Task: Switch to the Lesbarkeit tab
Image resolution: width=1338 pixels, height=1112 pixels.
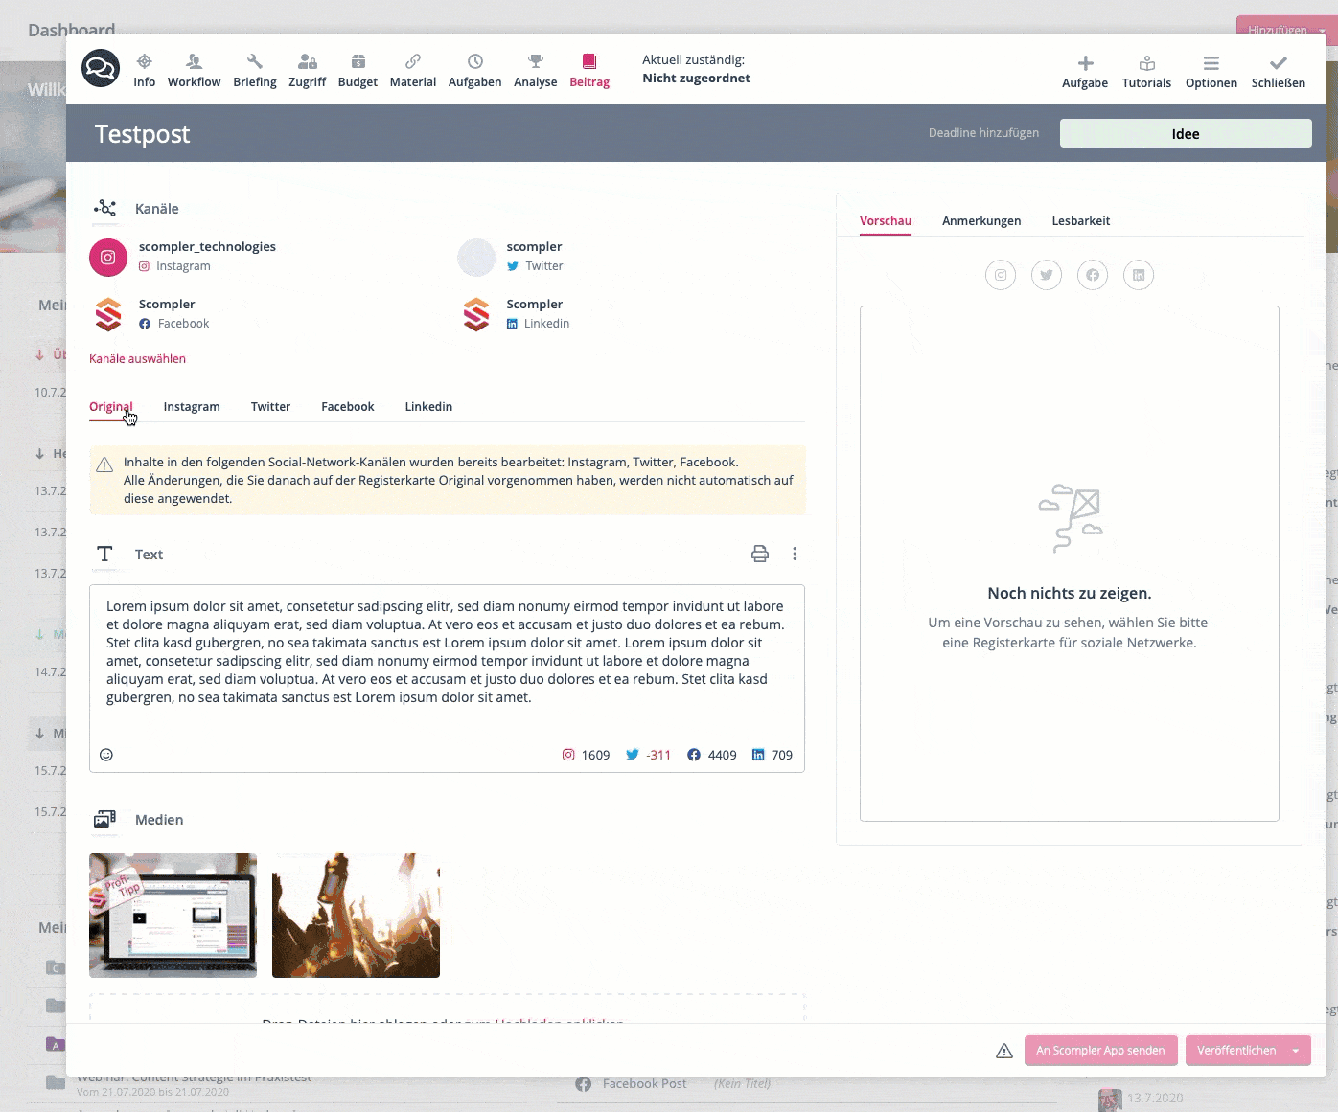Action: click(x=1080, y=221)
